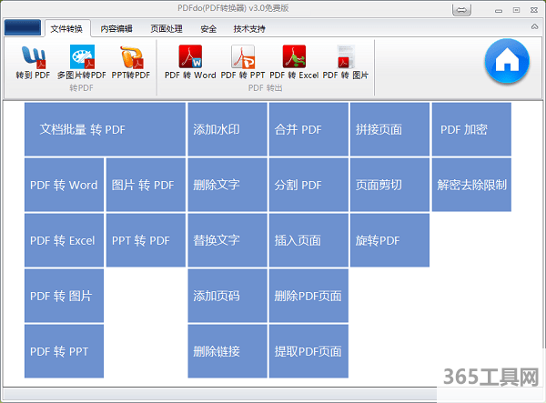Open the PPT转PDF ribbon tool

(131, 62)
